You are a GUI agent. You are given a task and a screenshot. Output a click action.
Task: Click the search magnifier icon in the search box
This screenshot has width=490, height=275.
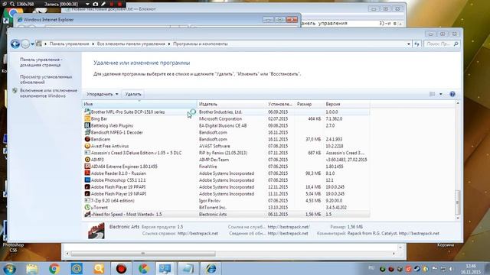456,44
